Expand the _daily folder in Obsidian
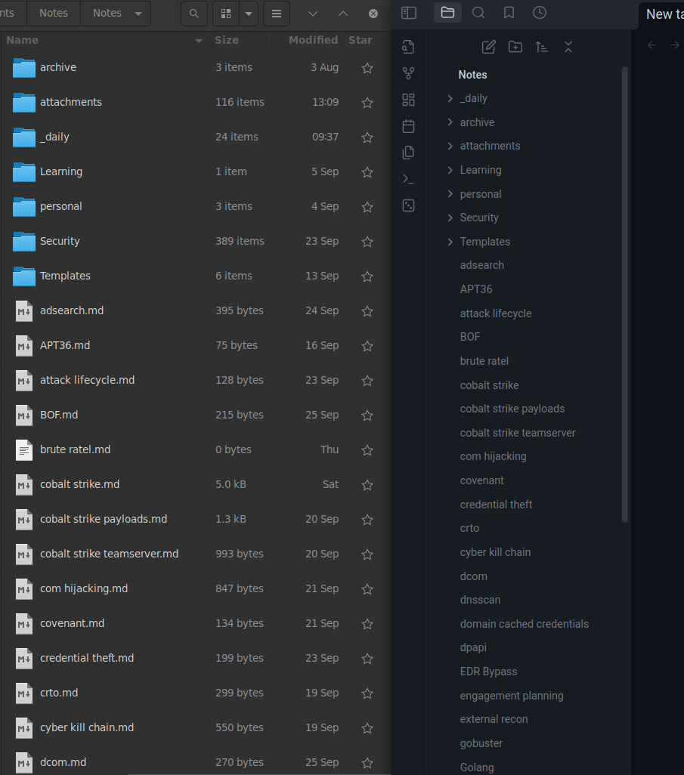The image size is (684, 775). 450,98
